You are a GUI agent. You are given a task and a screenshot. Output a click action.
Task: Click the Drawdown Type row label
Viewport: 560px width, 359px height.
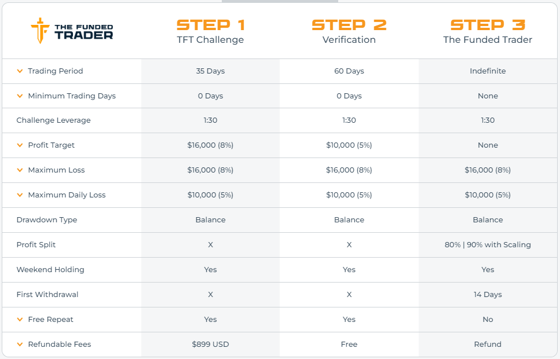(x=47, y=219)
